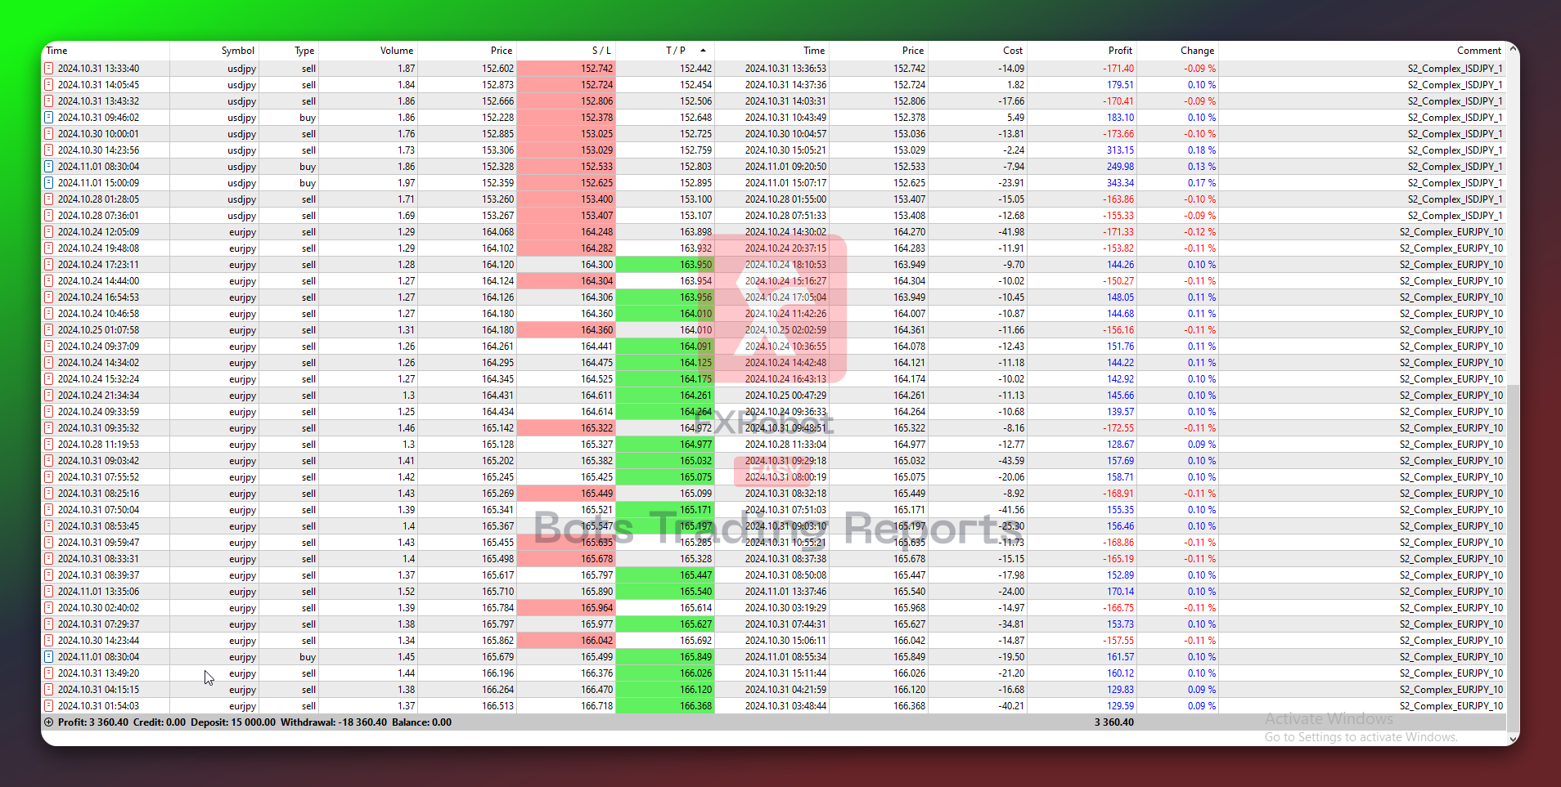1561x787 pixels.
Task: Click the order icon for trade 2024.10.30 10:00:01
Action: coord(48,134)
